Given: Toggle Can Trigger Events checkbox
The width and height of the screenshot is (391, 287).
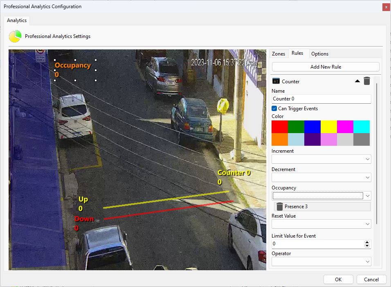Looking at the screenshot, I should coord(274,109).
